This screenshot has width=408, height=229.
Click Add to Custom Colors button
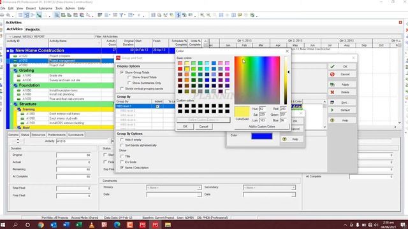262,127
